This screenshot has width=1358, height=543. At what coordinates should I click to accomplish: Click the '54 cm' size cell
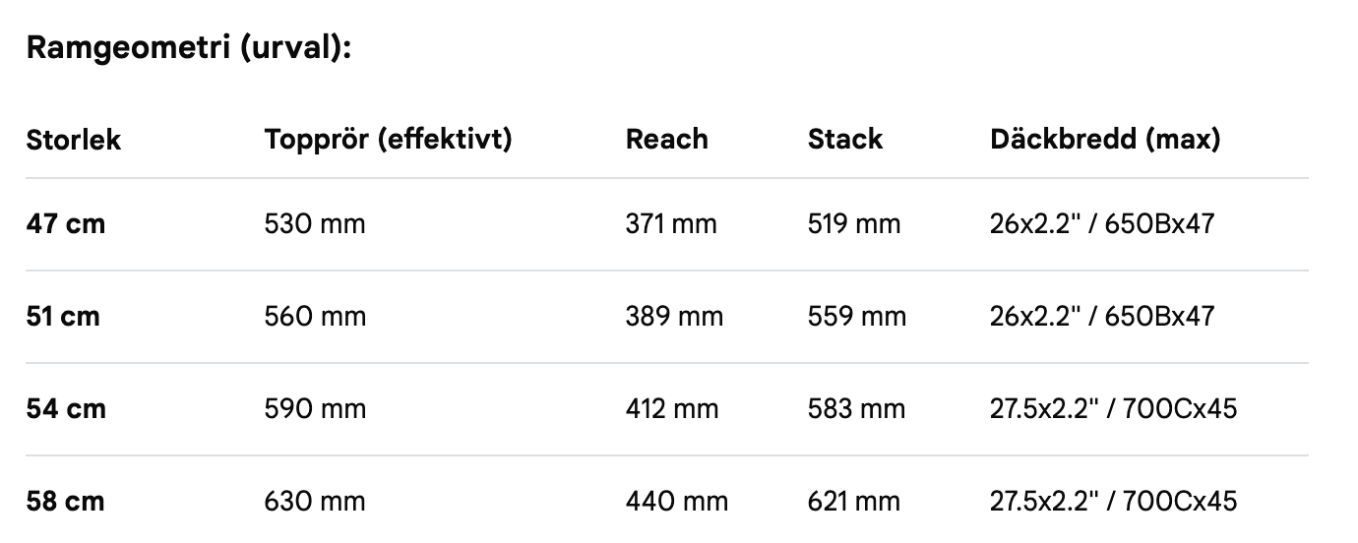point(66,408)
